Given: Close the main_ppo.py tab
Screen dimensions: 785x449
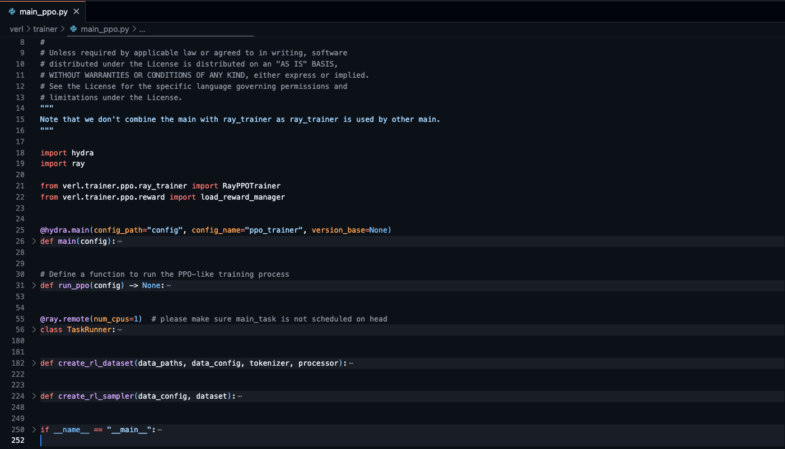Looking at the screenshot, I should [76, 11].
